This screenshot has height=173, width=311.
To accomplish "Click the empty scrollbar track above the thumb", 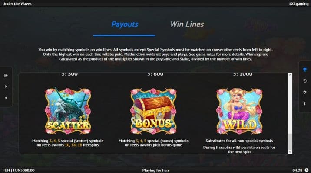I will pos(290,105).
